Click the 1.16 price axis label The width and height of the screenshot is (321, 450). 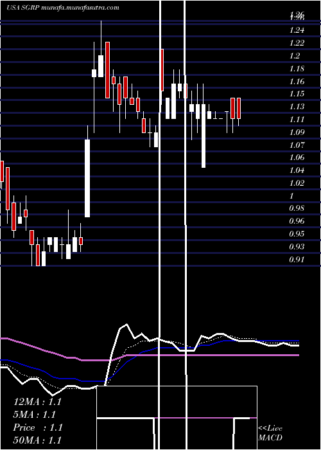point(297,81)
